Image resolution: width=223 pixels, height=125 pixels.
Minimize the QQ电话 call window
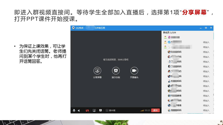[x=201, y=28]
